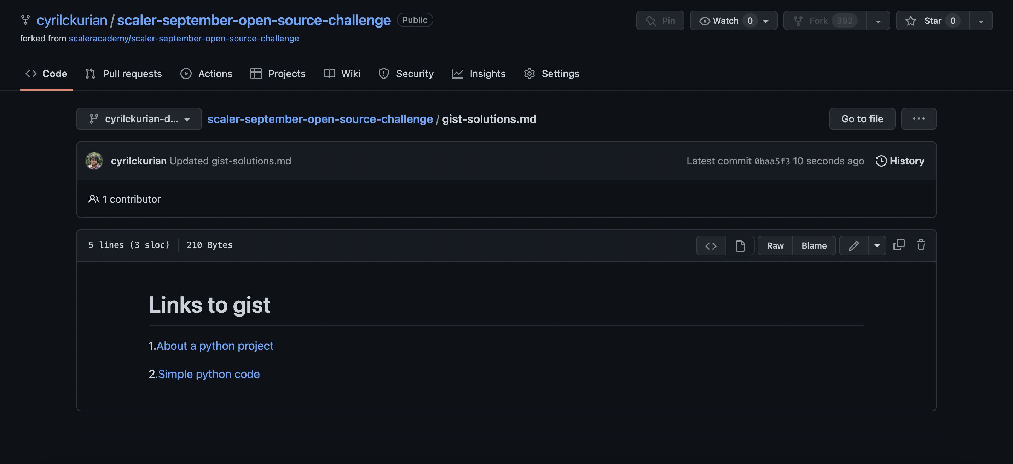Star the repository

(x=932, y=21)
